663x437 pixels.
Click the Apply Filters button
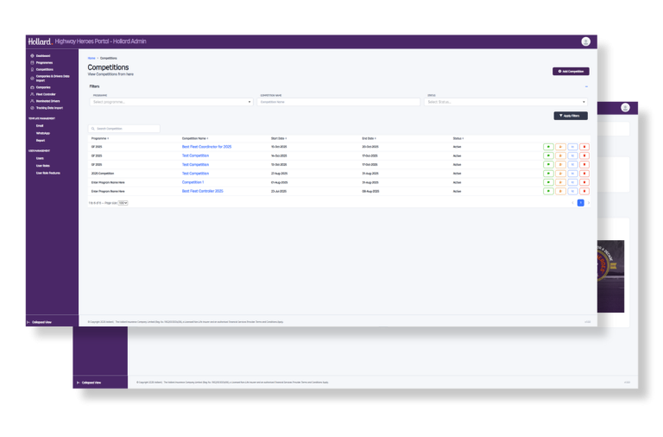571,116
